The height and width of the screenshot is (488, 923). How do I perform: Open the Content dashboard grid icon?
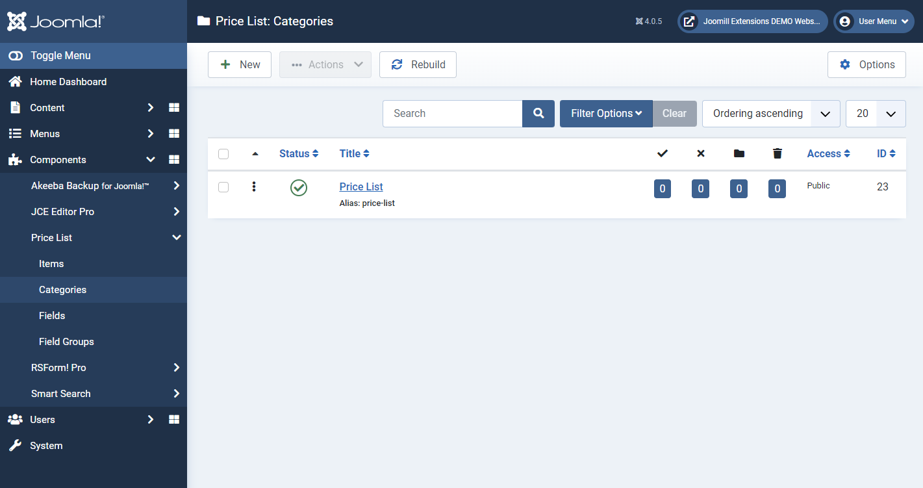point(174,108)
